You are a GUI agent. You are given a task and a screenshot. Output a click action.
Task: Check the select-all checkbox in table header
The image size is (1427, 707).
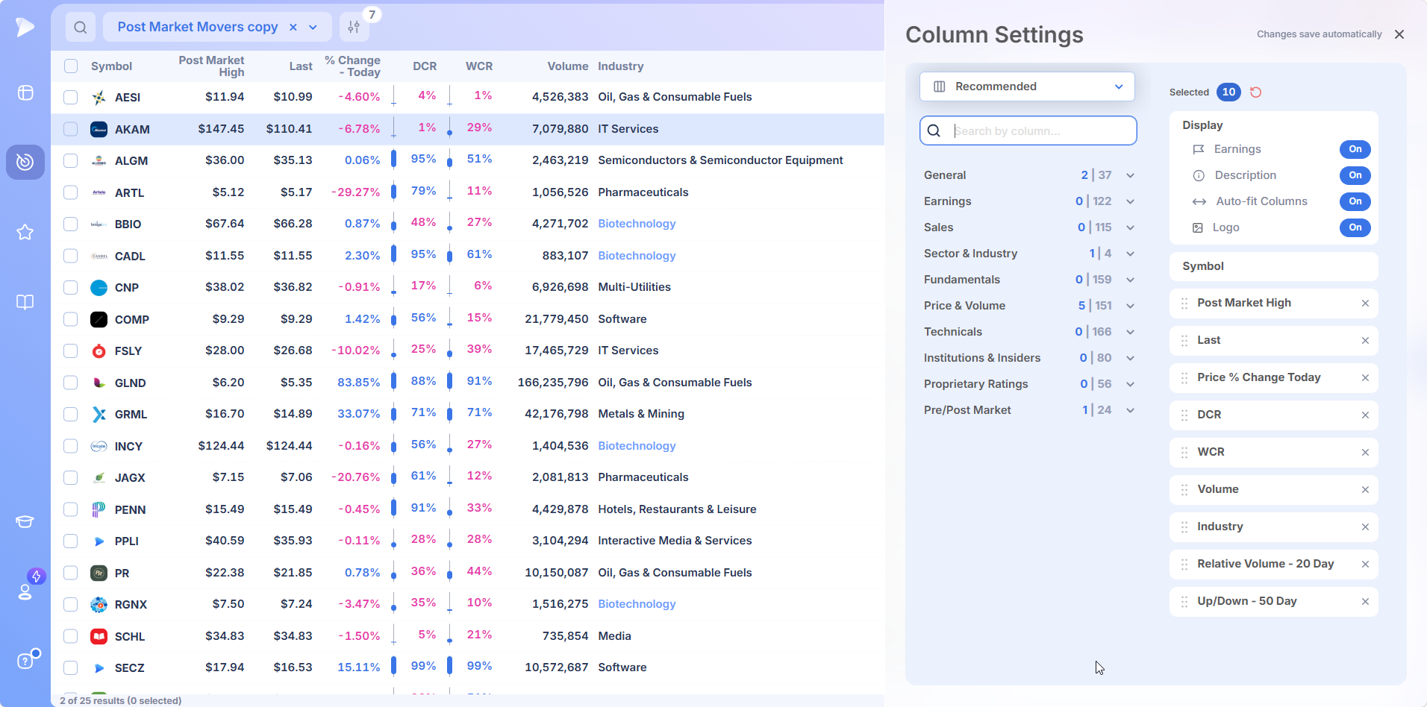click(71, 66)
